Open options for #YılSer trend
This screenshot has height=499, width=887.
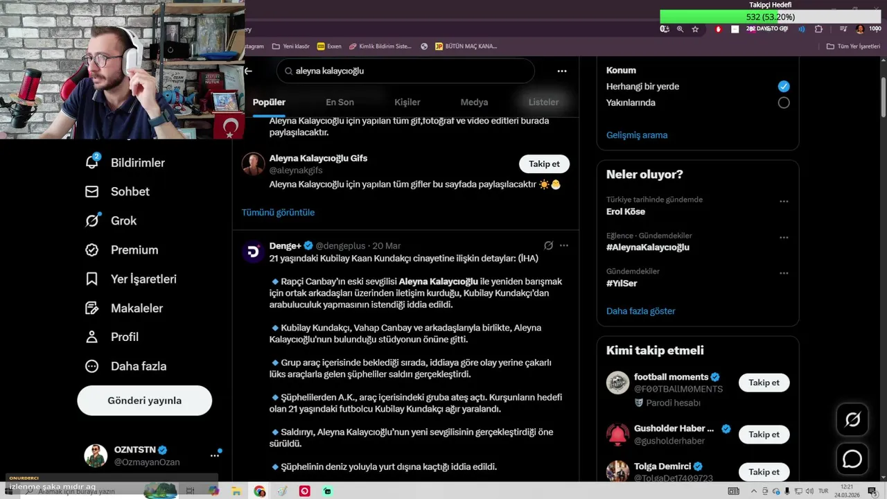tap(784, 273)
